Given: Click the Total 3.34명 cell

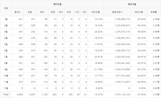Looking at the screenshot, I should point(156,94).
